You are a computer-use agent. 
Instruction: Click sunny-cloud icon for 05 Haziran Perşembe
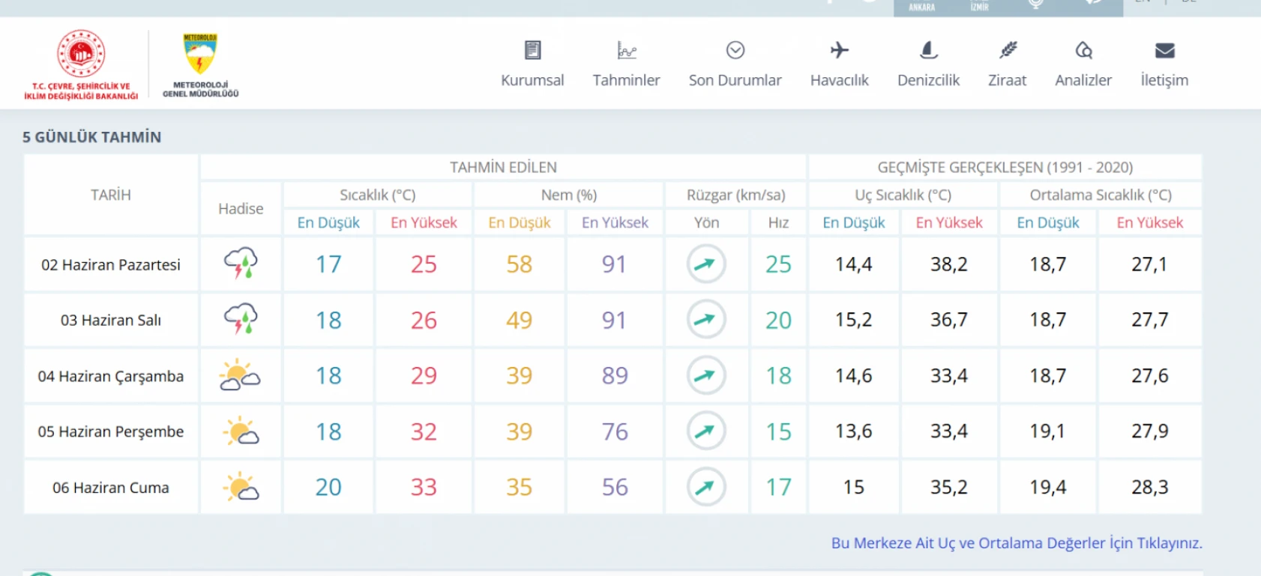coord(241,431)
